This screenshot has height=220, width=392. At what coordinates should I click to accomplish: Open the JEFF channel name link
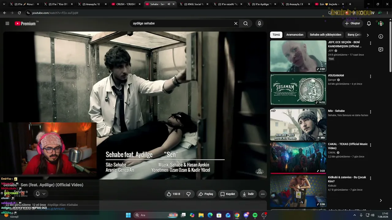click(331, 51)
